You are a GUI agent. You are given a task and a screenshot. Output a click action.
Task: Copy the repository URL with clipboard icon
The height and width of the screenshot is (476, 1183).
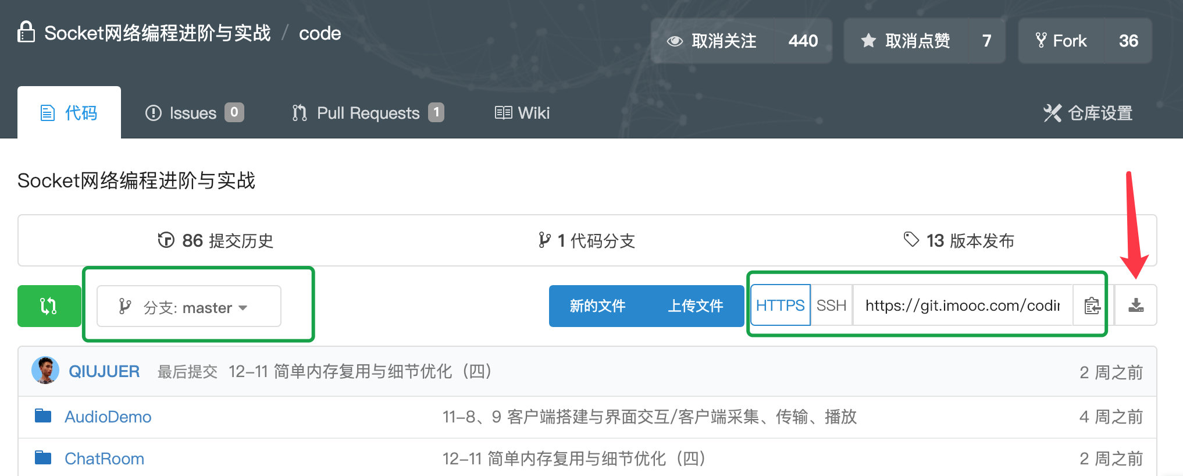[x=1092, y=306]
